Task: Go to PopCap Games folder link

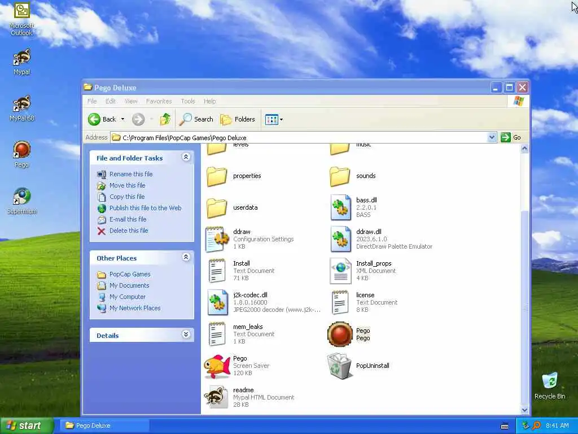Action: tap(130, 274)
